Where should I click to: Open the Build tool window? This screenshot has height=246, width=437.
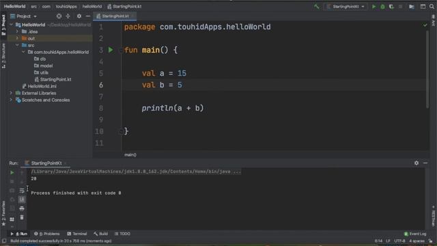[x=100, y=234]
